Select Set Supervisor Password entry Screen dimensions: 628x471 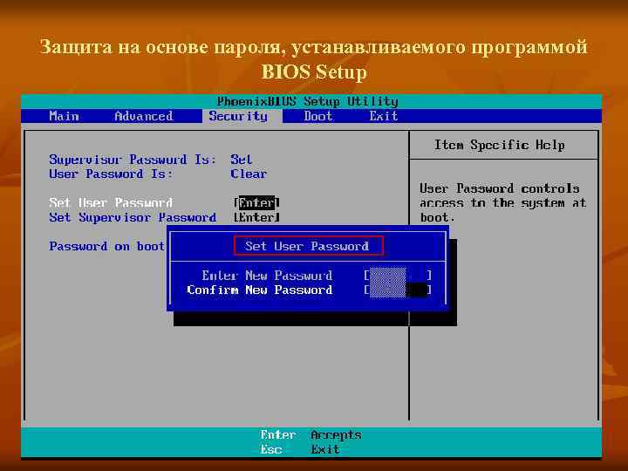coord(133,217)
